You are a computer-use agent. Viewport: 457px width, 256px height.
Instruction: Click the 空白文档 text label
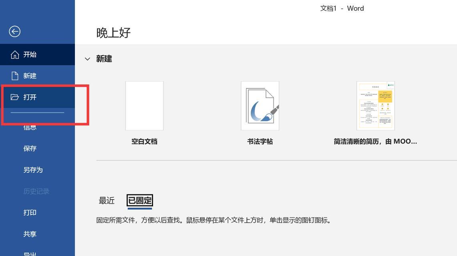pyautogui.click(x=144, y=141)
